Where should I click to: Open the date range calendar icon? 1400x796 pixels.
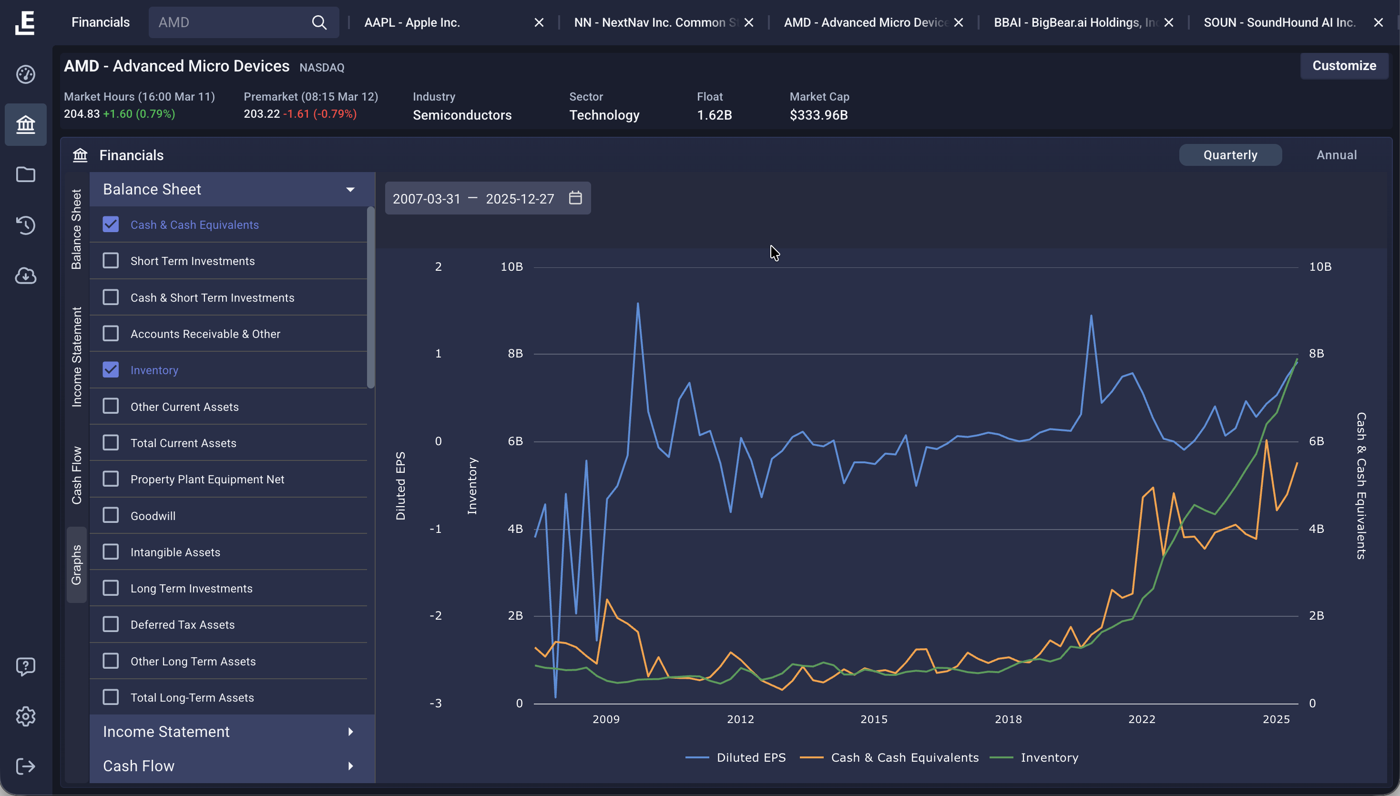[575, 198]
